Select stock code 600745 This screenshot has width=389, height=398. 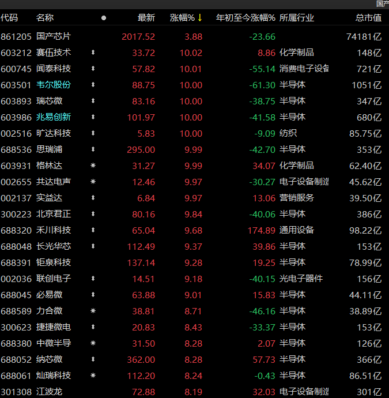tap(16, 69)
